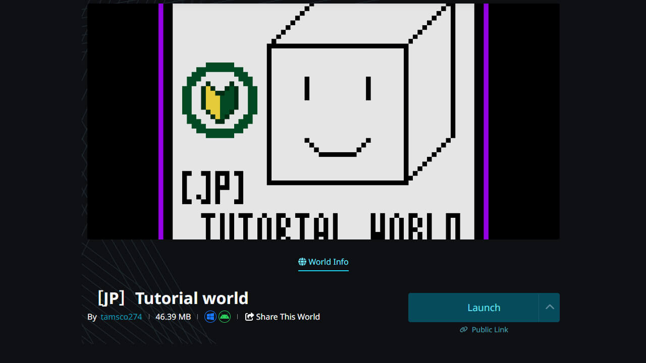The image size is (646, 363).
Task: Click the green Android platform icon
Action: coord(225,317)
